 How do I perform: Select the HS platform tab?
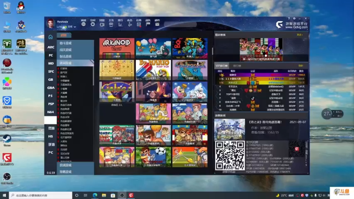50,137
